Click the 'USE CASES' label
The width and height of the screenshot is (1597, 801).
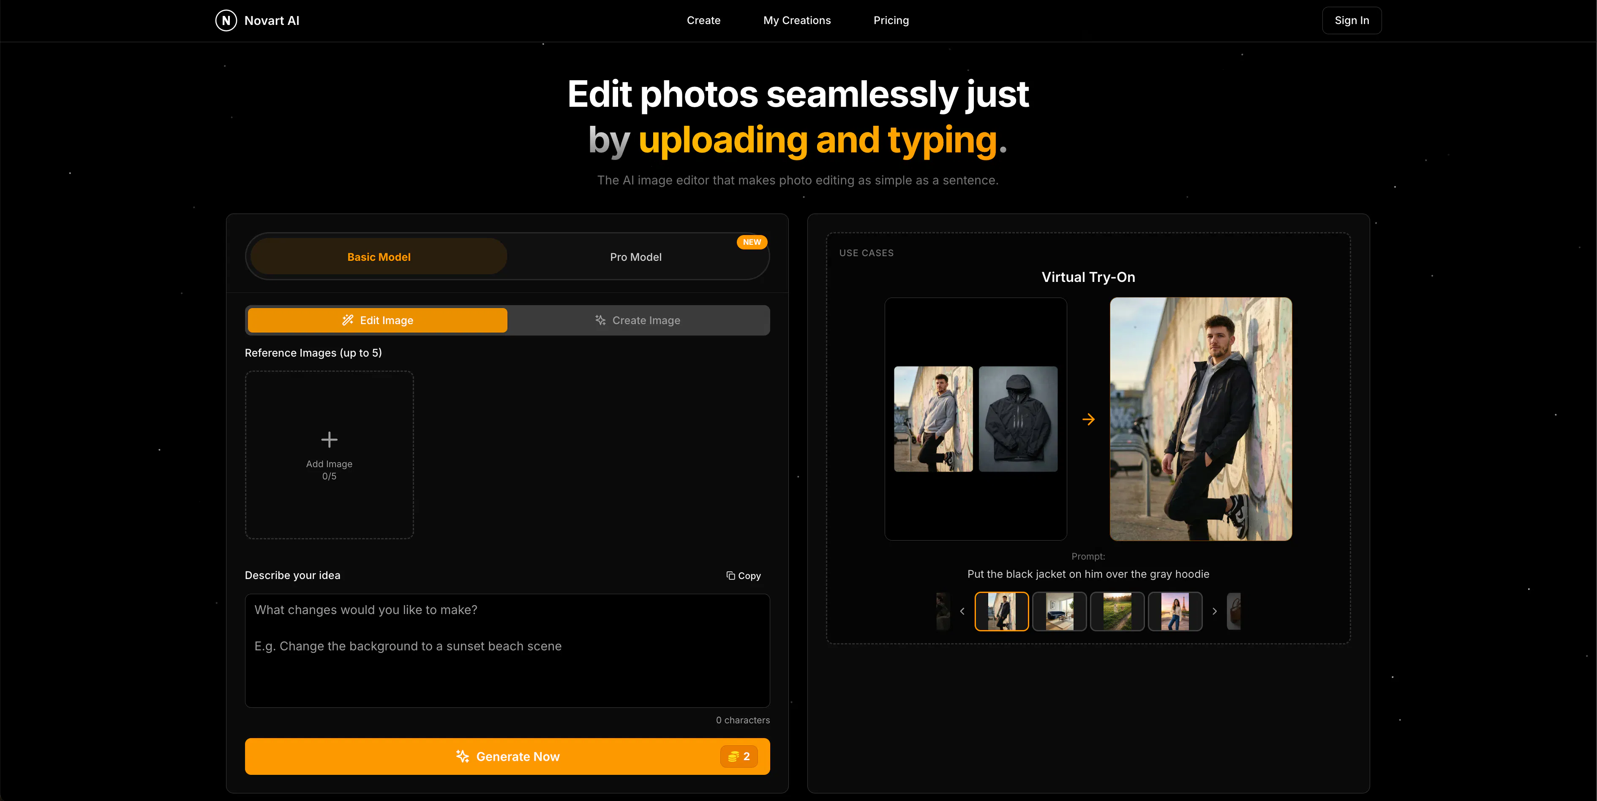click(x=866, y=253)
